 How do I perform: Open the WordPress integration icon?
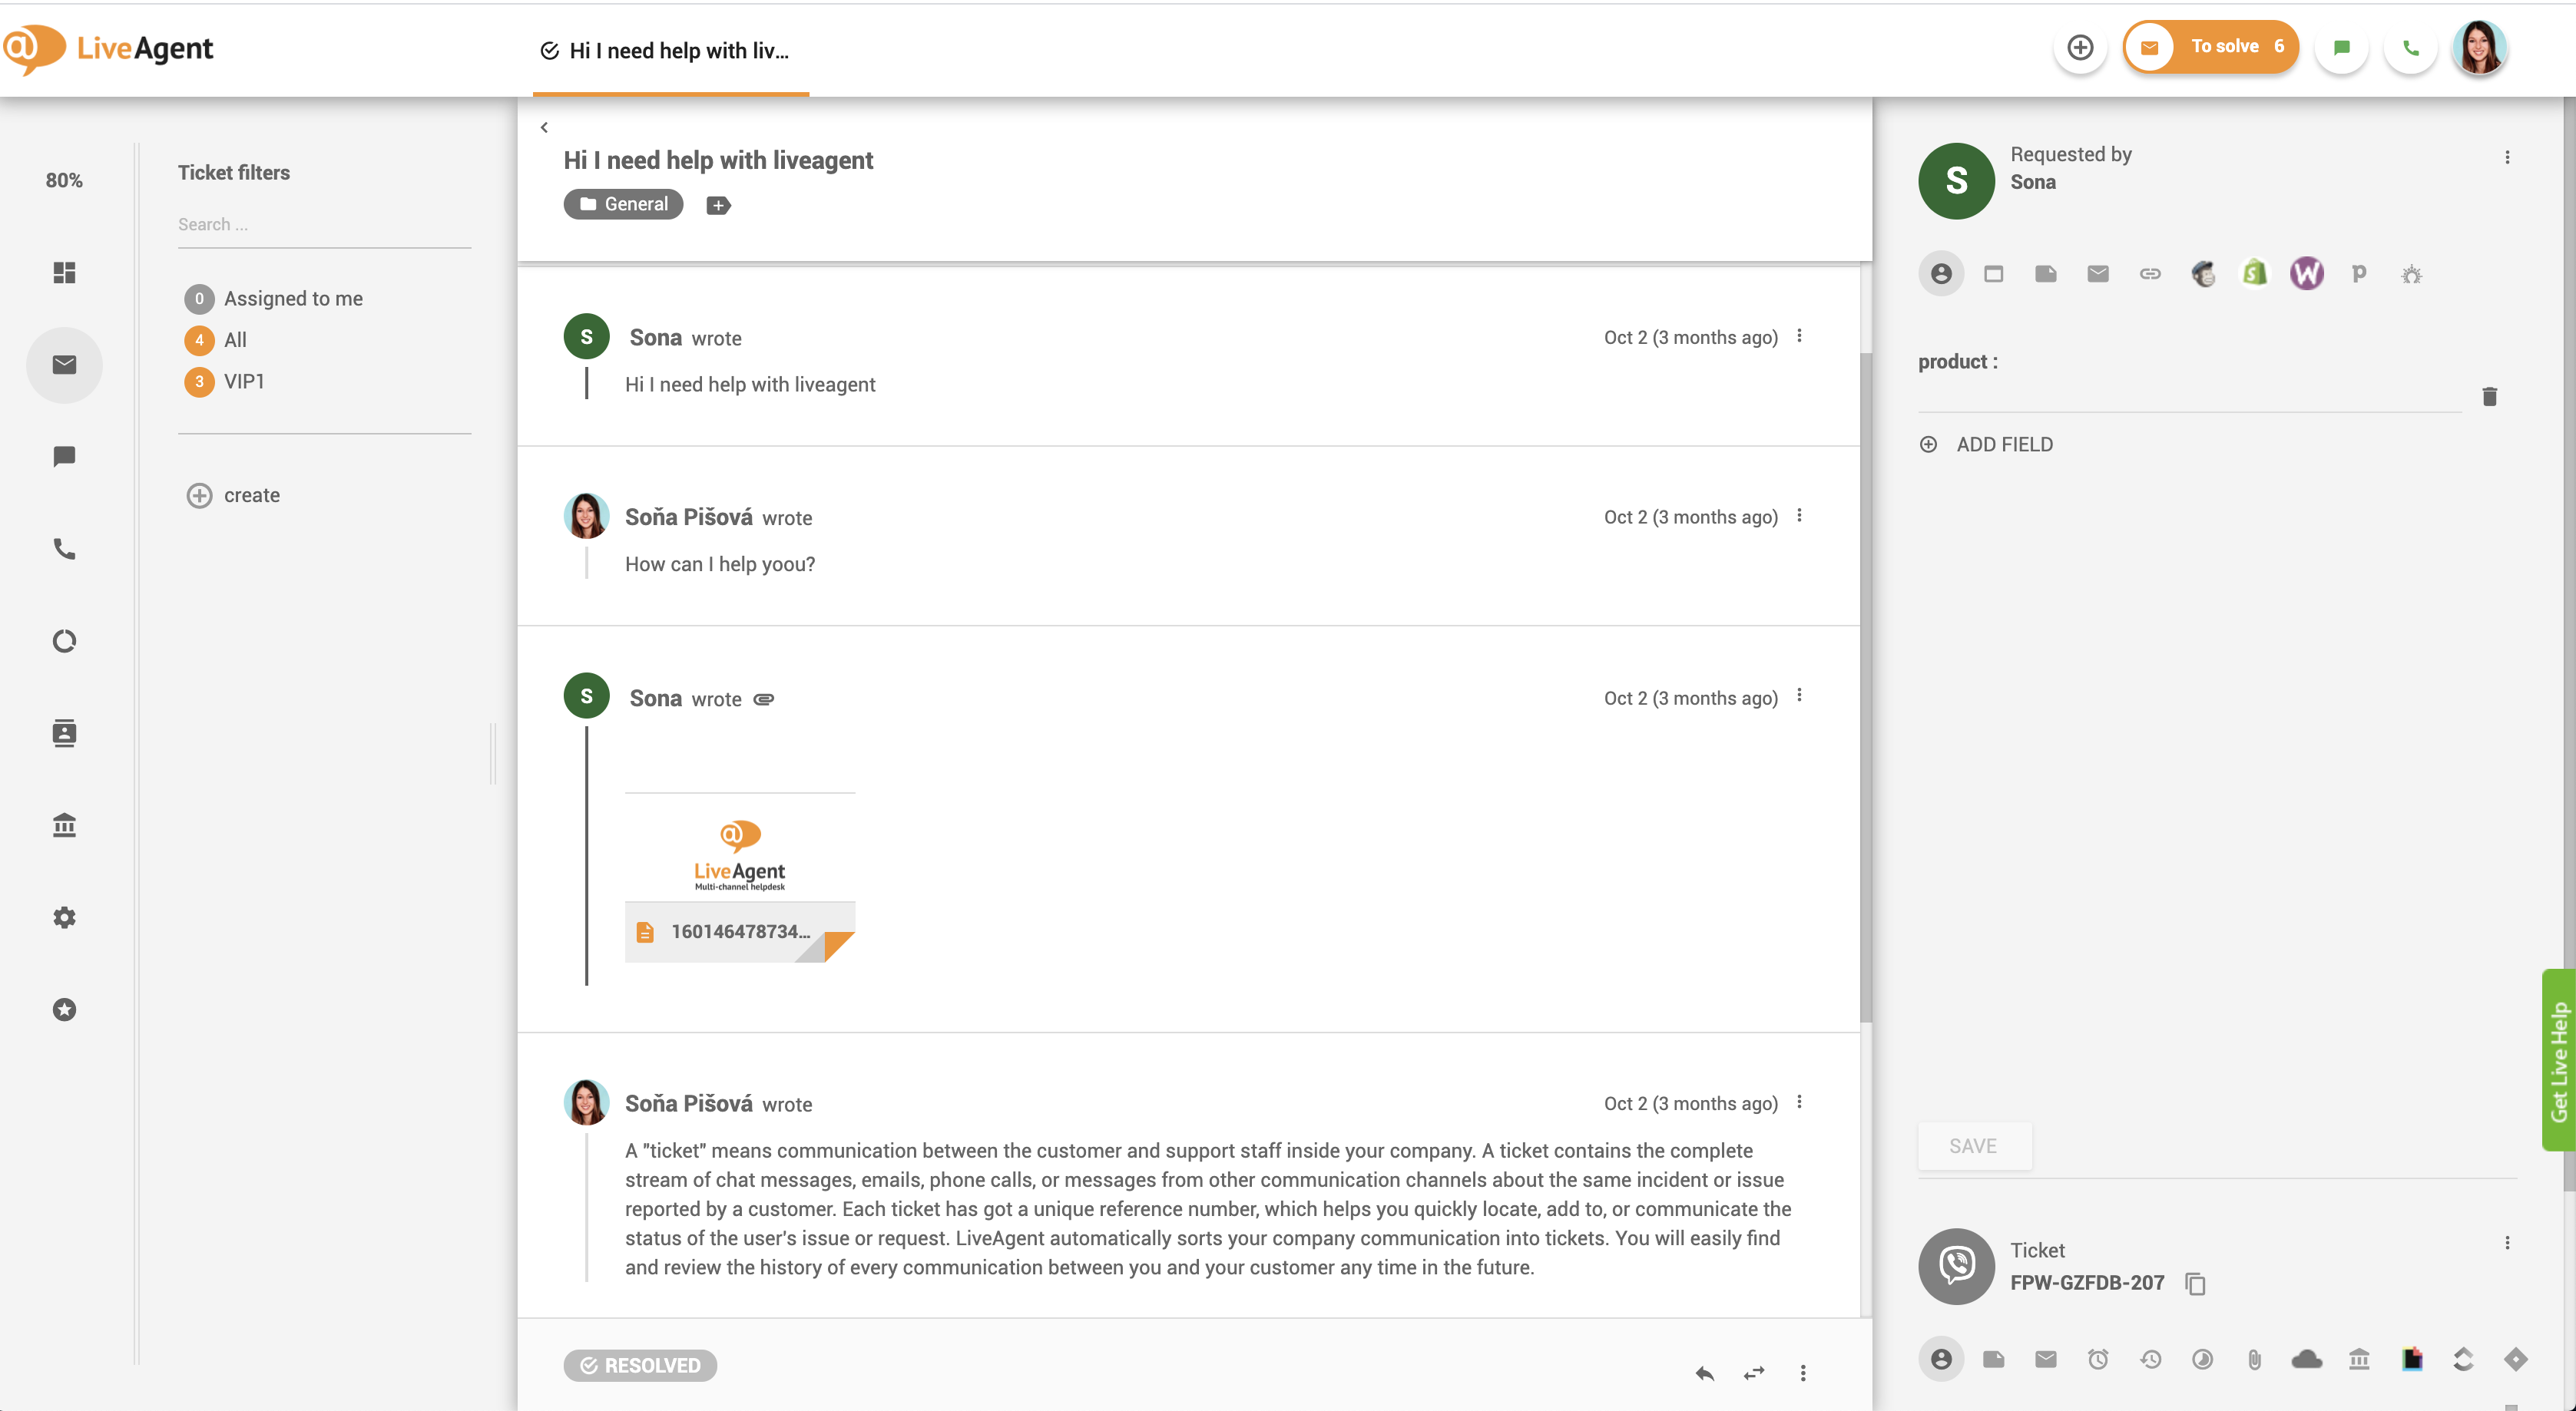point(2307,273)
